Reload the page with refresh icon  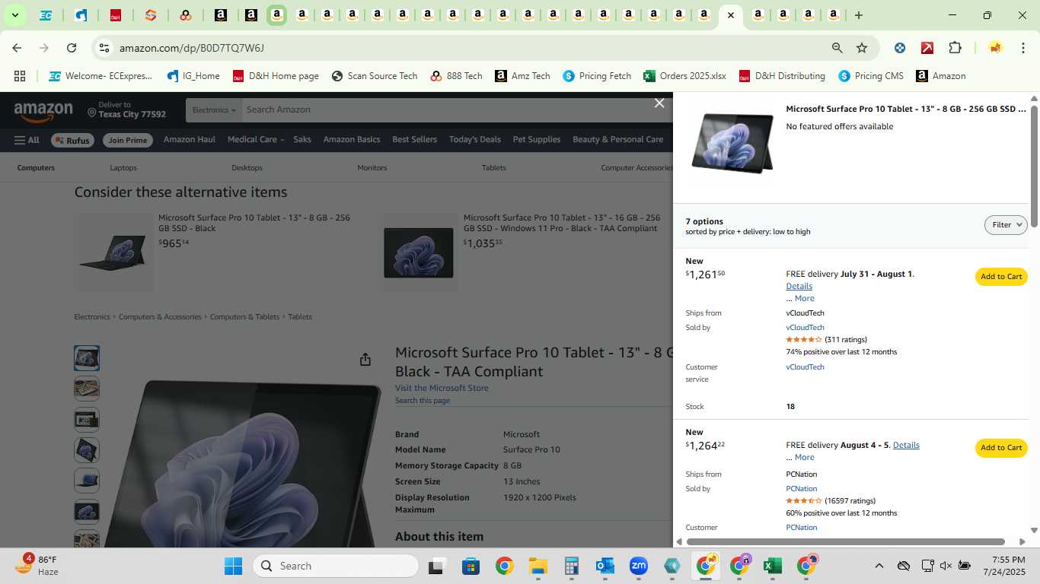tap(72, 48)
